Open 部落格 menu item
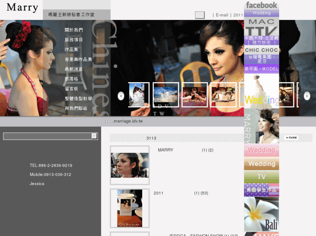 coord(71,79)
